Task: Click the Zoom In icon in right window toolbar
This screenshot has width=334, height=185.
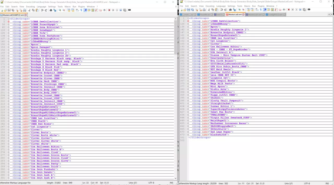Action: 239,10
